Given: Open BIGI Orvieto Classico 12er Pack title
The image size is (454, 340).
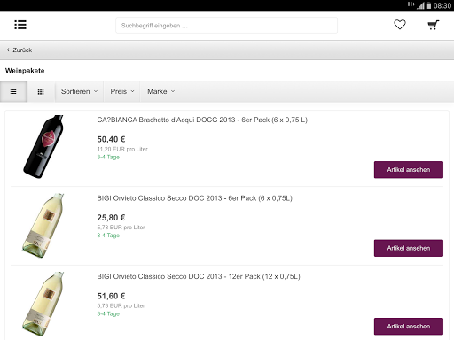Looking at the screenshot, I should point(199,276).
